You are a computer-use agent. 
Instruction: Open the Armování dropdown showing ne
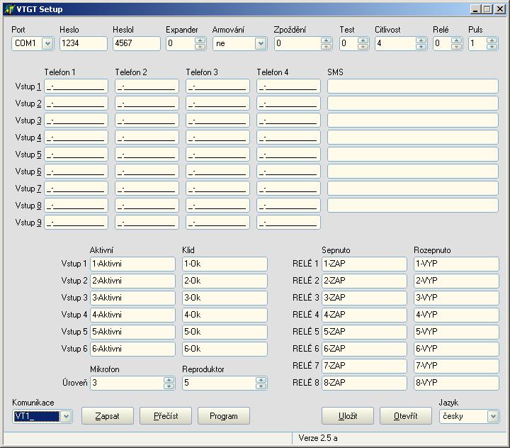coord(261,43)
